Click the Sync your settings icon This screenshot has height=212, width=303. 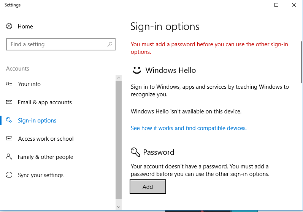pyautogui.click(x=9, y=175)
